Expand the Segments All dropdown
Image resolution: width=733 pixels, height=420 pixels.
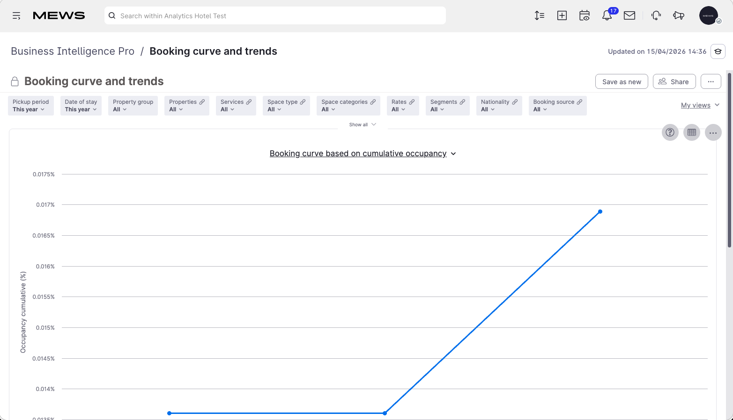pyautogui.click(x=437, y=109)
